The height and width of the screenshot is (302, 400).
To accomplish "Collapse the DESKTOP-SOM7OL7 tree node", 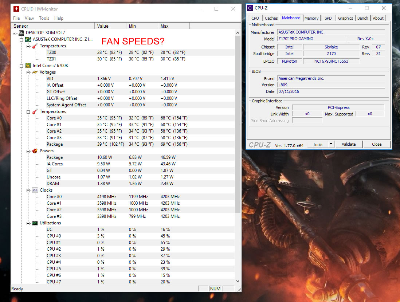I will pyautogui.click(x=15, y=33).
